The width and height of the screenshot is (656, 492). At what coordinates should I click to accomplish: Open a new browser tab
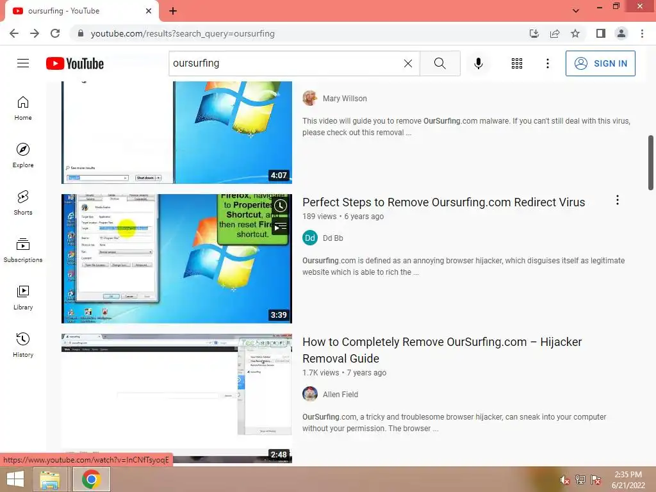tap(173, 11)
